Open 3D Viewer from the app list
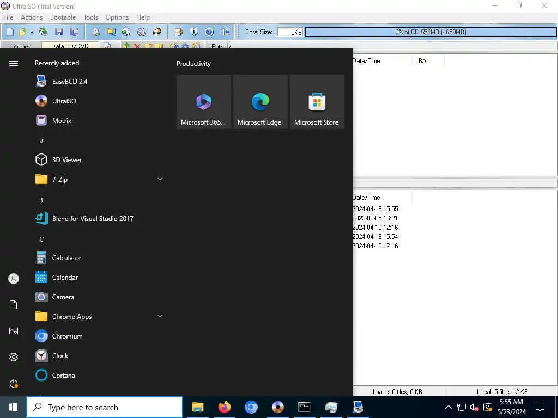This screenshot has width=558, height=418. tap(100, 159)
